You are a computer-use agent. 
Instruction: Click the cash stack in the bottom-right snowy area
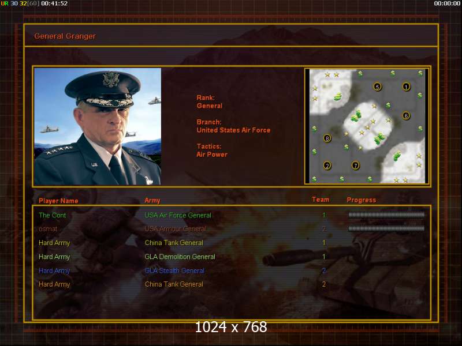397,156
